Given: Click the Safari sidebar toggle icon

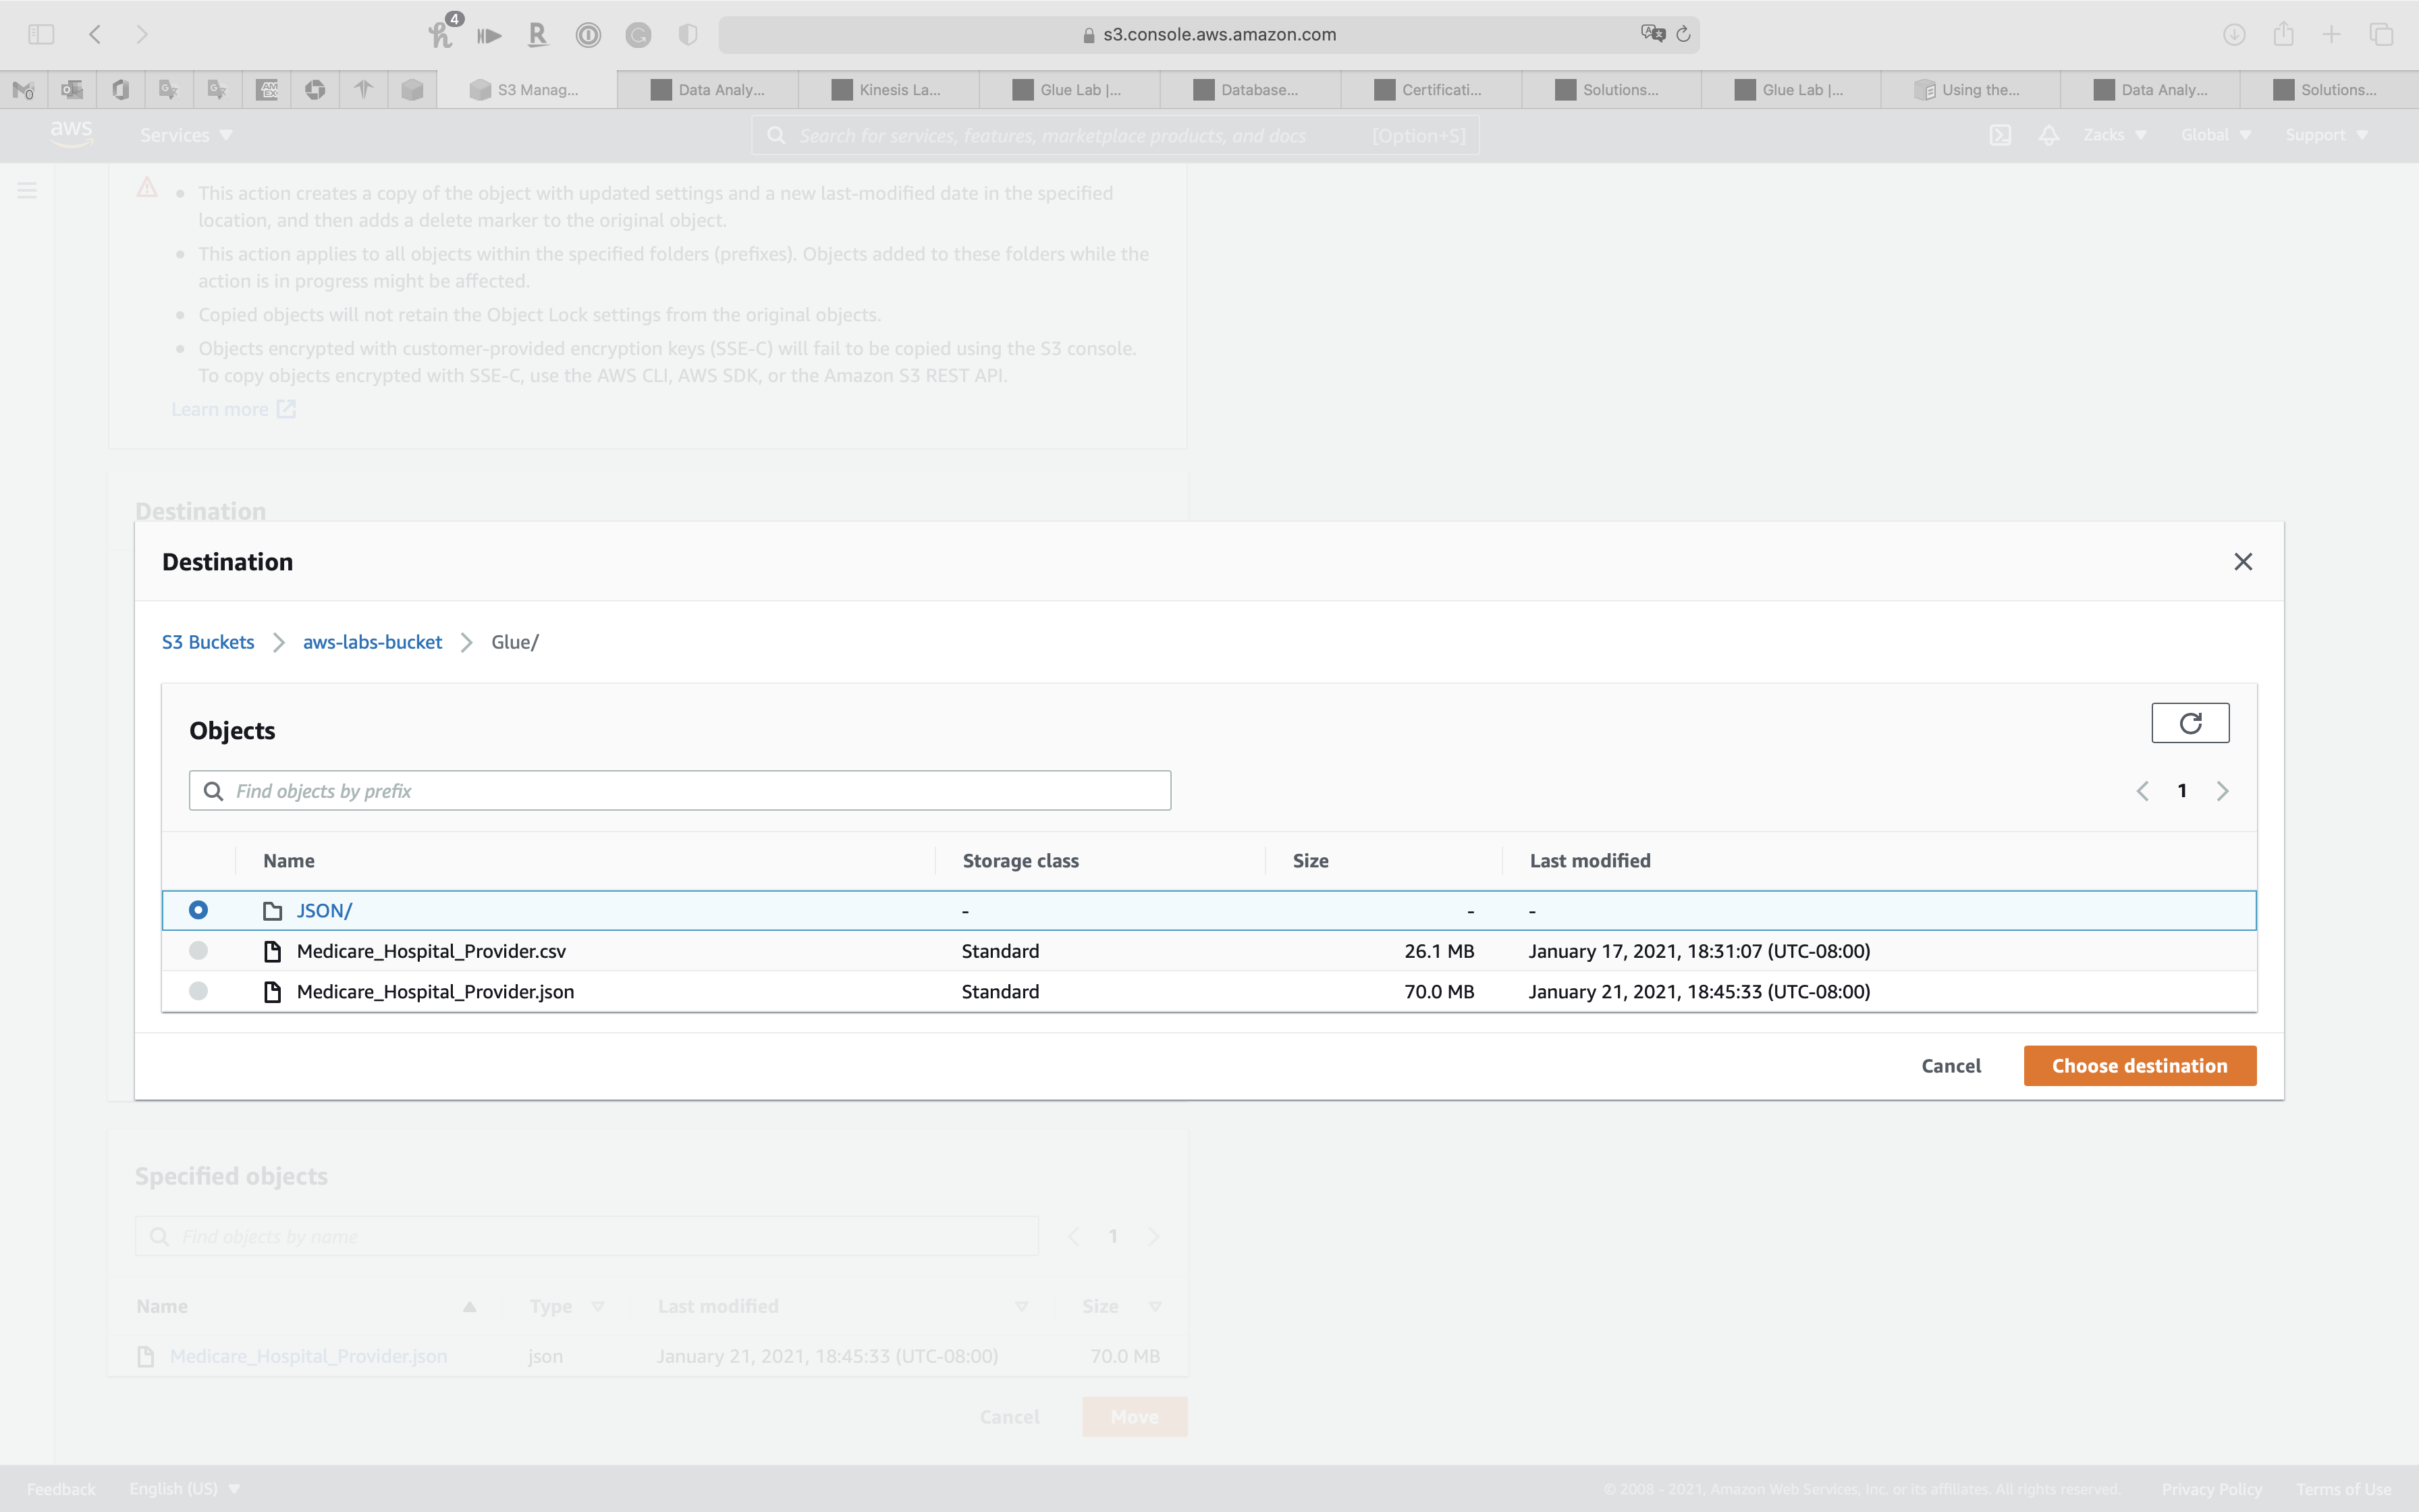Looking at the screenshot, I should click(41, 34).
